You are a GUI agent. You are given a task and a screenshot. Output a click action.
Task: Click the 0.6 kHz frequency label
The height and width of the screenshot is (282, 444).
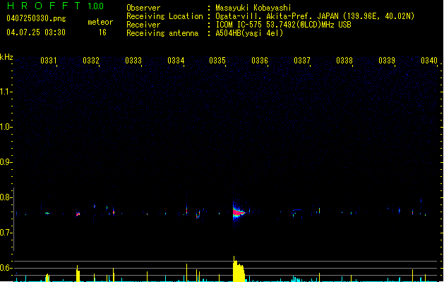5,268
